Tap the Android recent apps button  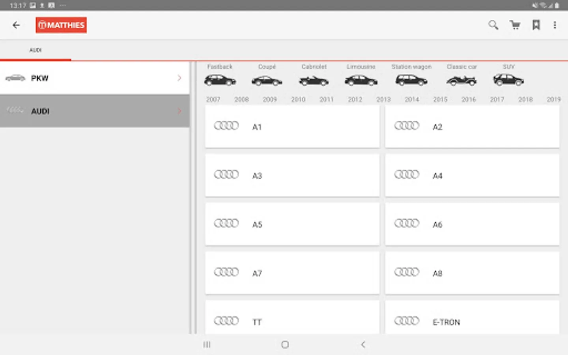tap(207, 345)
